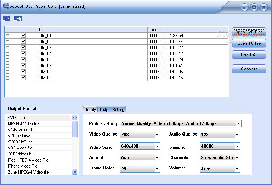This screenshot has height=185, width=272.
Task: Expand the Title_07 row
Action: pos(7,72)
